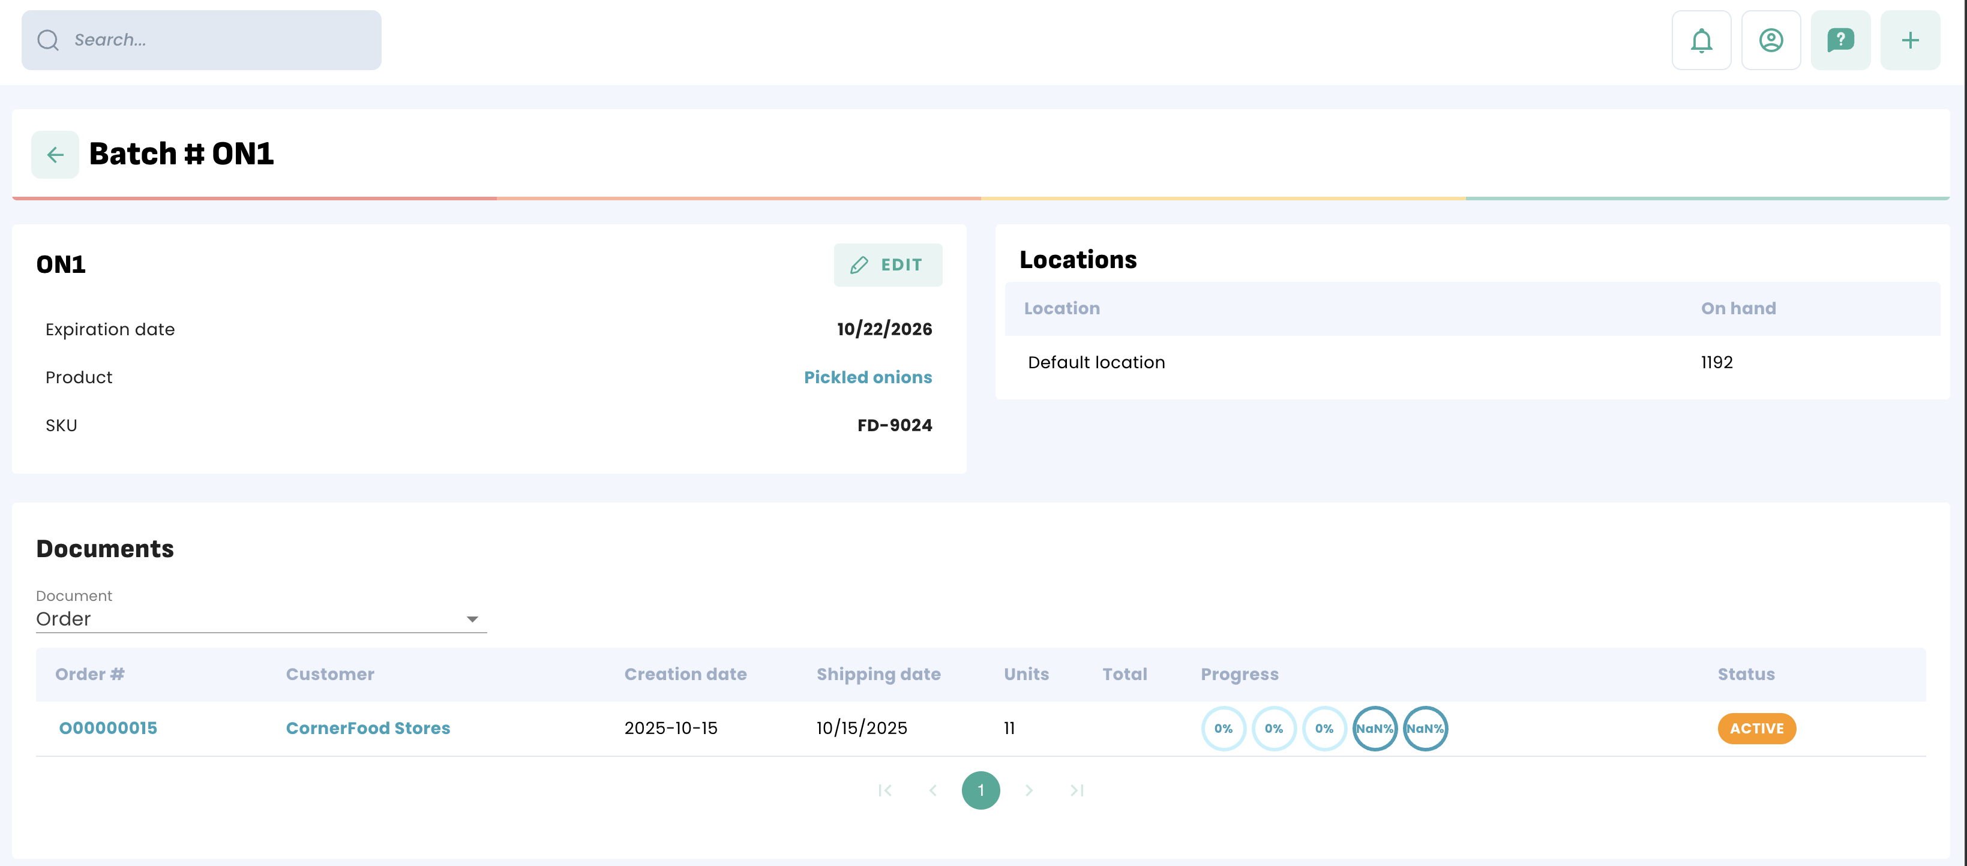Jump to last page pagination icon
The width and height of the screenshot is (1967, 866).
[1077, 790]
